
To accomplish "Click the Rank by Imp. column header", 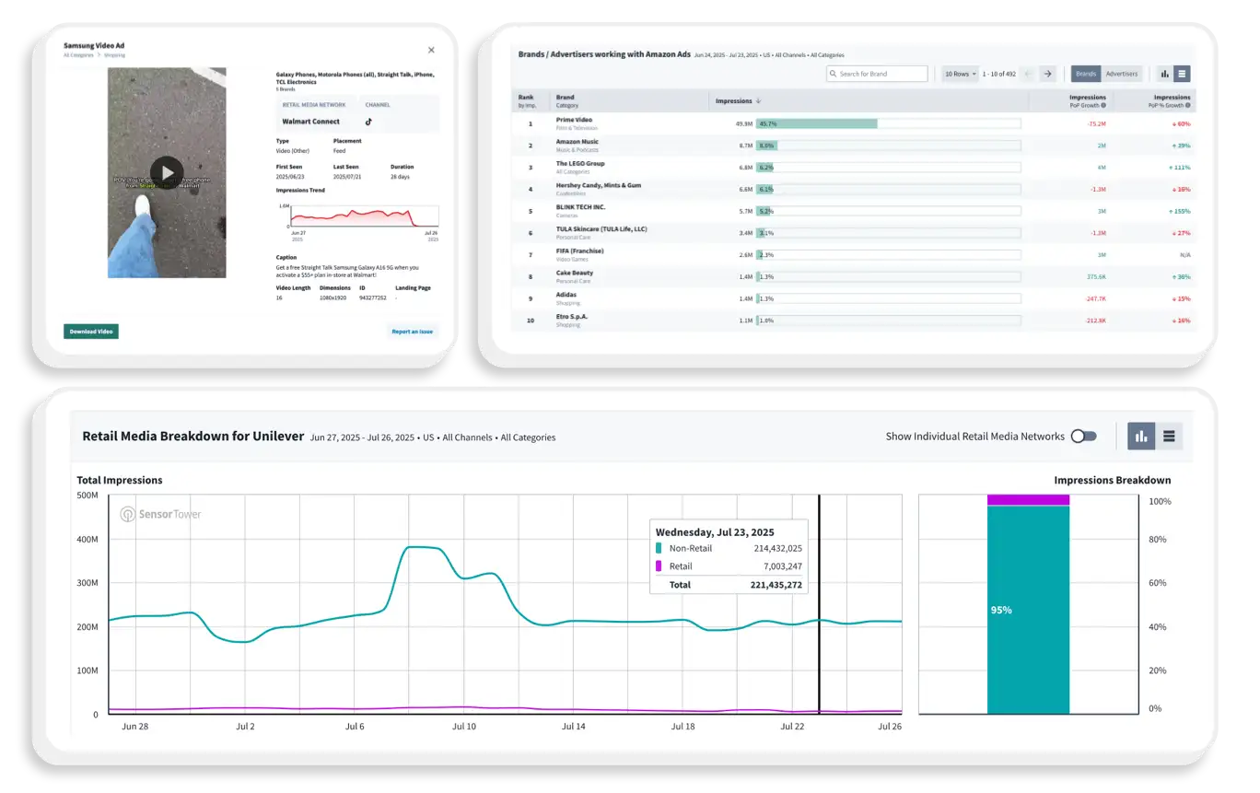I will [530, 100].
